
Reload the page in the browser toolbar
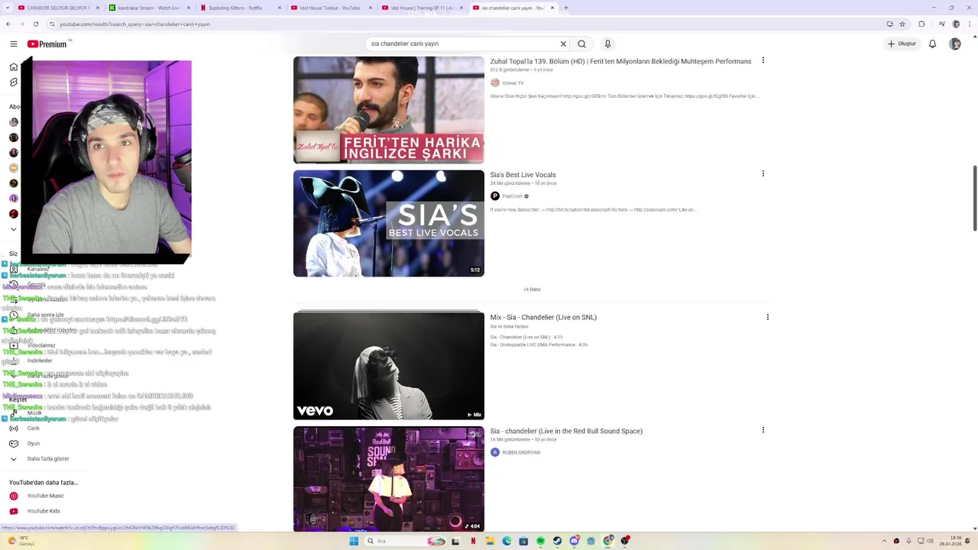(35, 24)
